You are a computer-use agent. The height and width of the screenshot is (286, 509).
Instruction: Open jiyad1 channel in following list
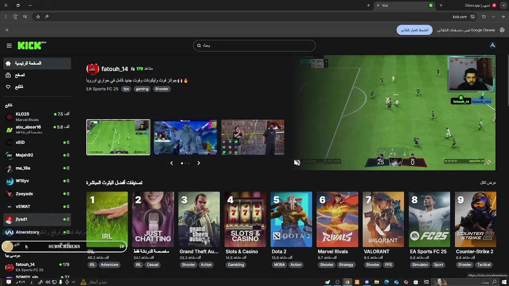37,219
